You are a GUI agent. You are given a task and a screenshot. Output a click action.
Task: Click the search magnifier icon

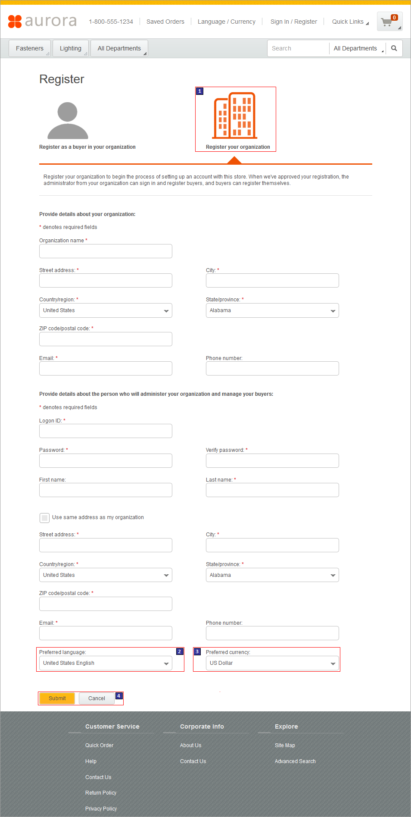(393, 48)
